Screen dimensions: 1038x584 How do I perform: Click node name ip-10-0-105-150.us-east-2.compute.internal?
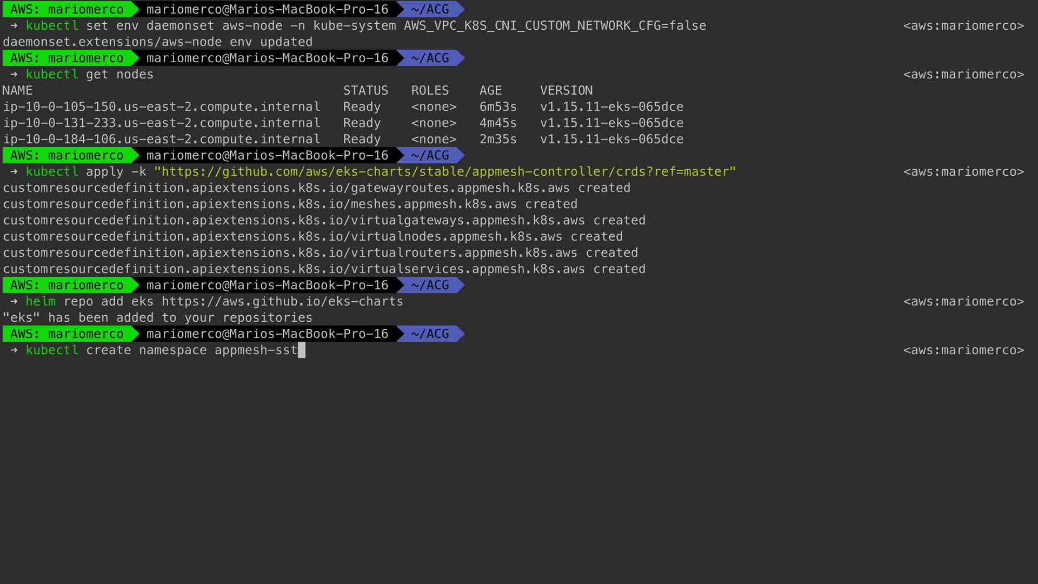click(162, 107)
